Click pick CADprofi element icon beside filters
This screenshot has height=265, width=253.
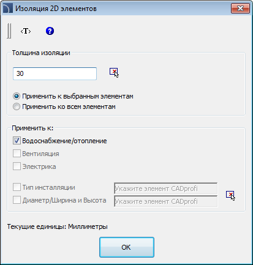click(x=230, y=196)
